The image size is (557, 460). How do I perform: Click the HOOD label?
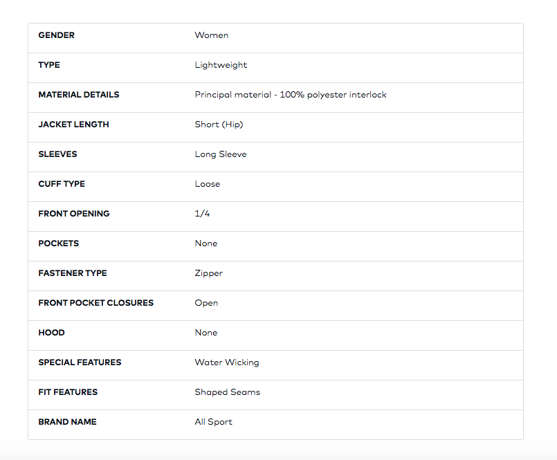51,333
